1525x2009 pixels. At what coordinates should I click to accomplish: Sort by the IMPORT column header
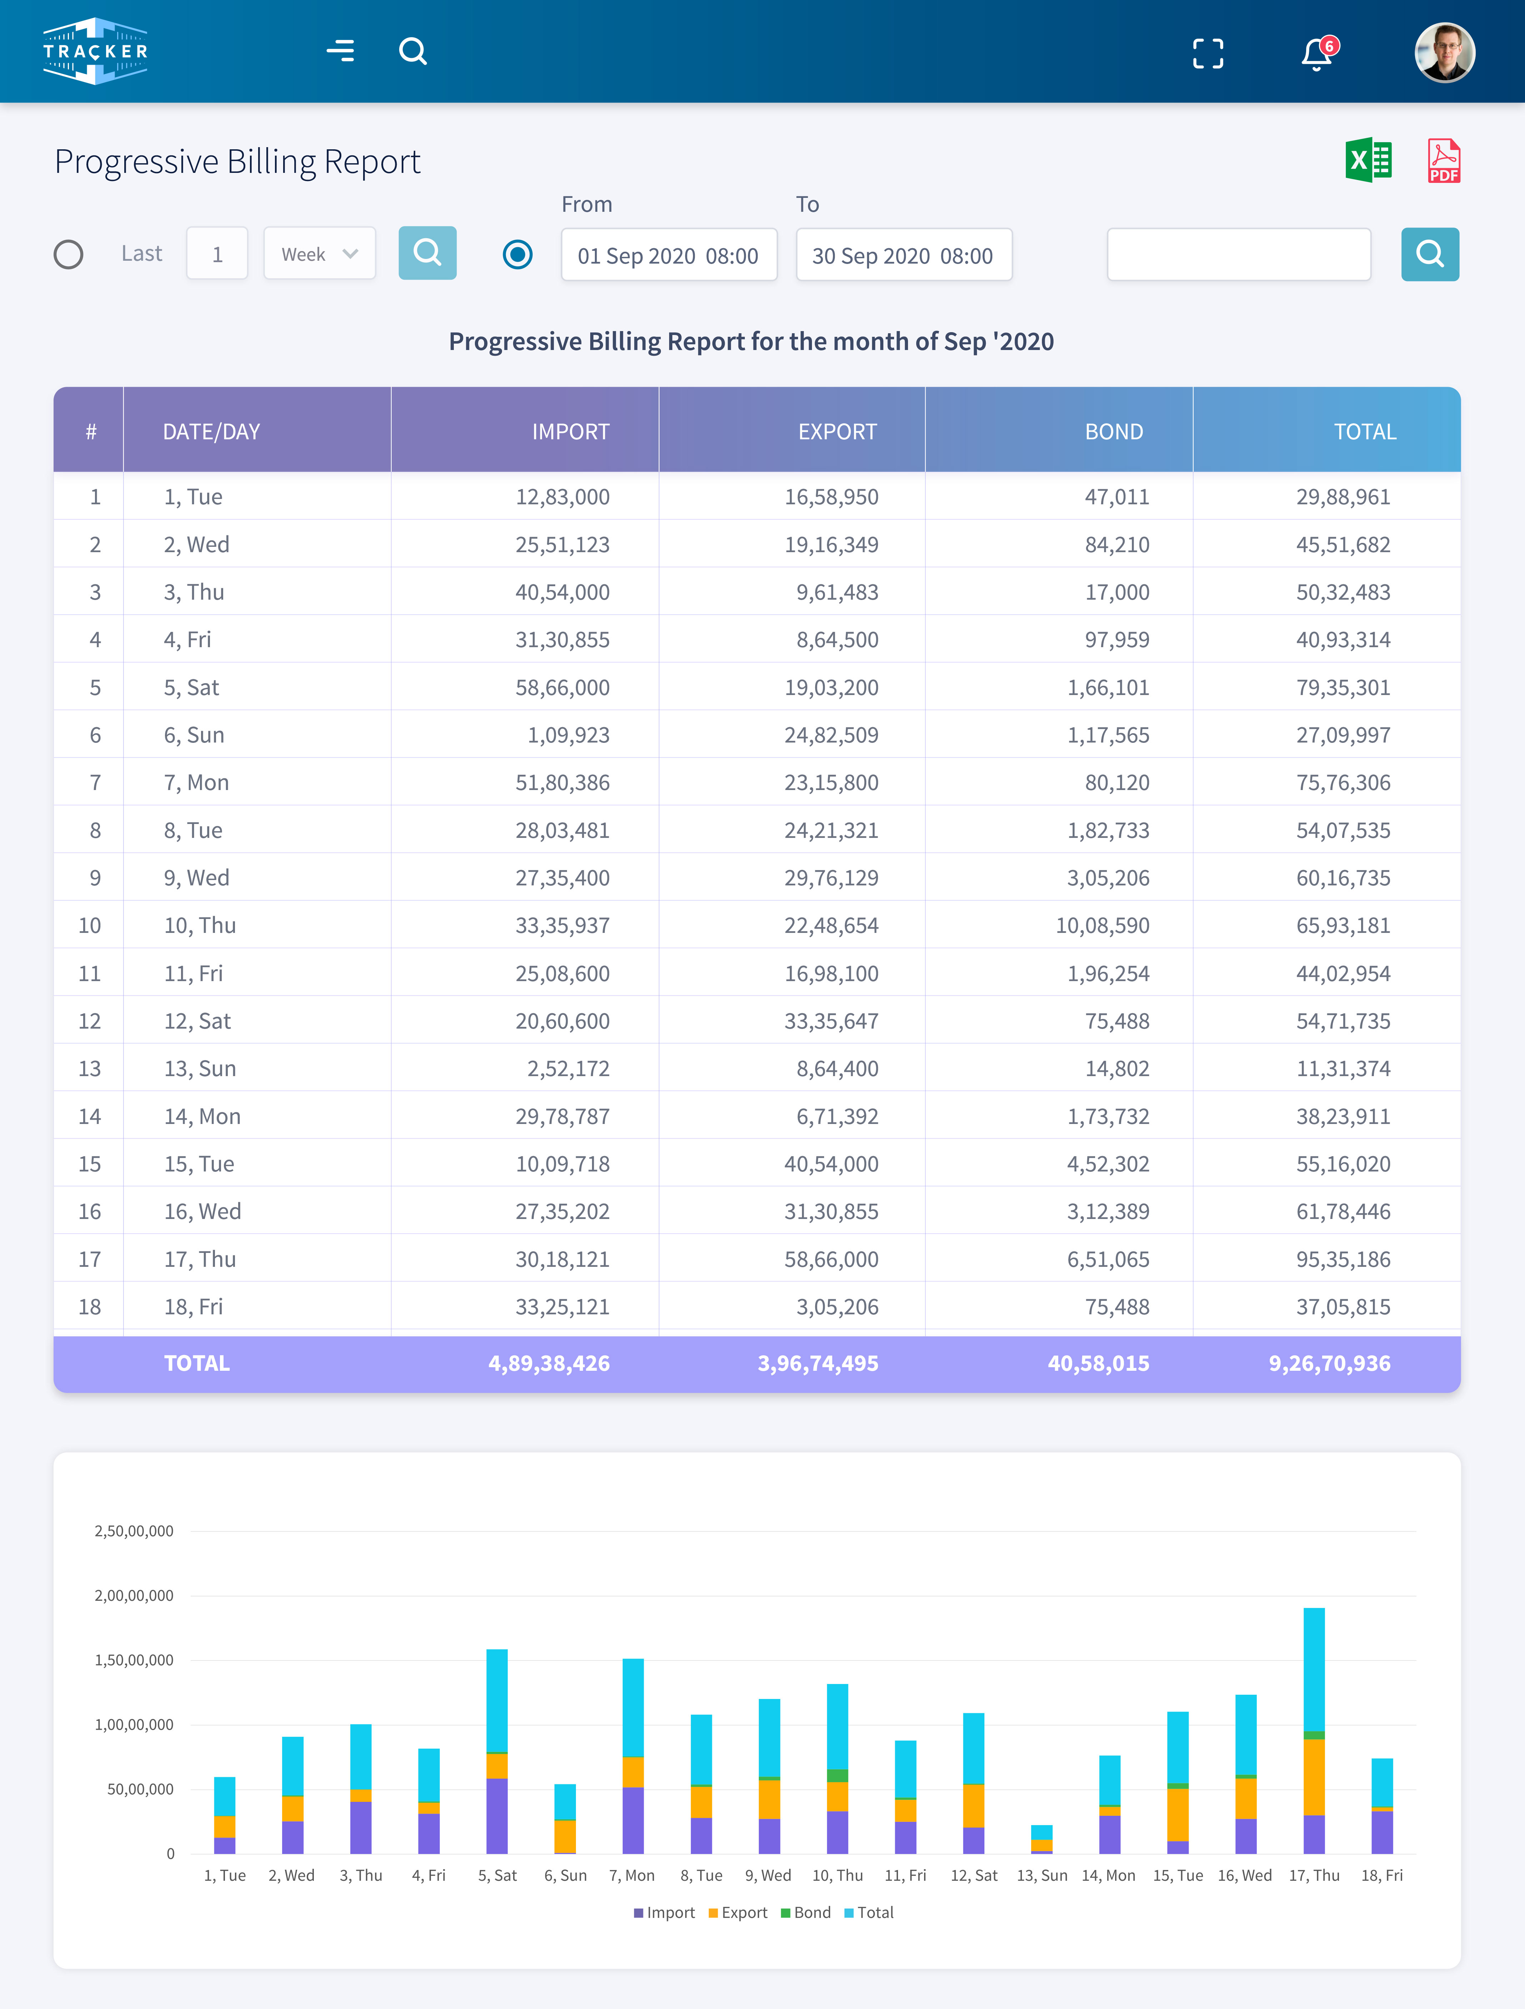pyautogui.click(x=570, y=431)
